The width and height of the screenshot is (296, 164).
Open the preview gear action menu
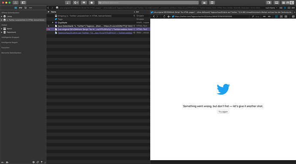[169, 16]
